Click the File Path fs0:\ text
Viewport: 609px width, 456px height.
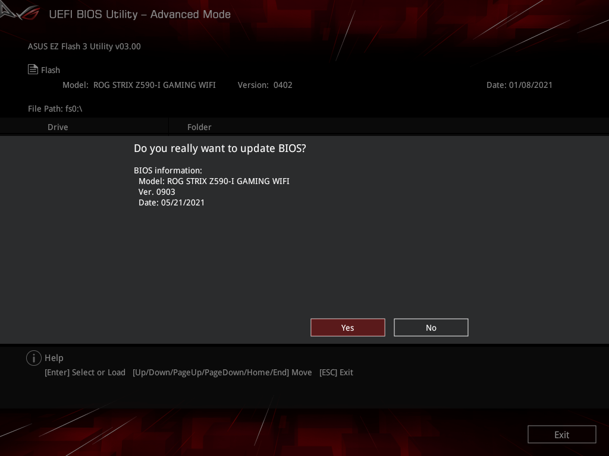pyautogui.click(x=55, y=109)
